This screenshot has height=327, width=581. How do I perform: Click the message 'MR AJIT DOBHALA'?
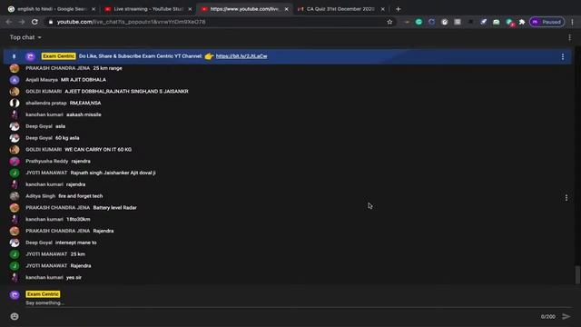coord(84,80)
